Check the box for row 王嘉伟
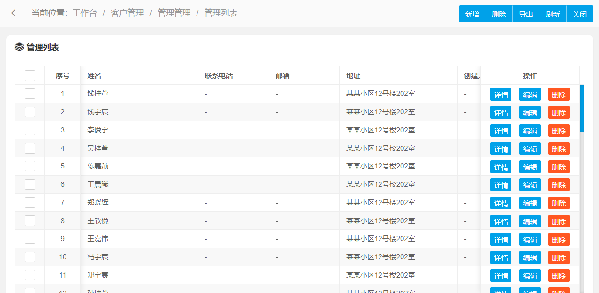Viewport: 599px width, 293px height. click(30, 239)
